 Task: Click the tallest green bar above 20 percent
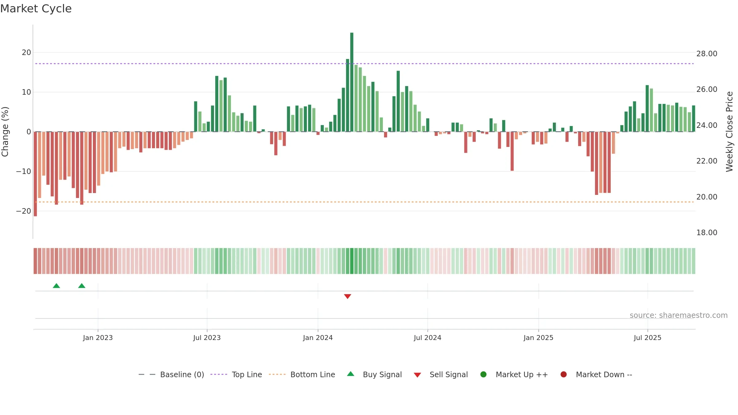tap(352, 82)
